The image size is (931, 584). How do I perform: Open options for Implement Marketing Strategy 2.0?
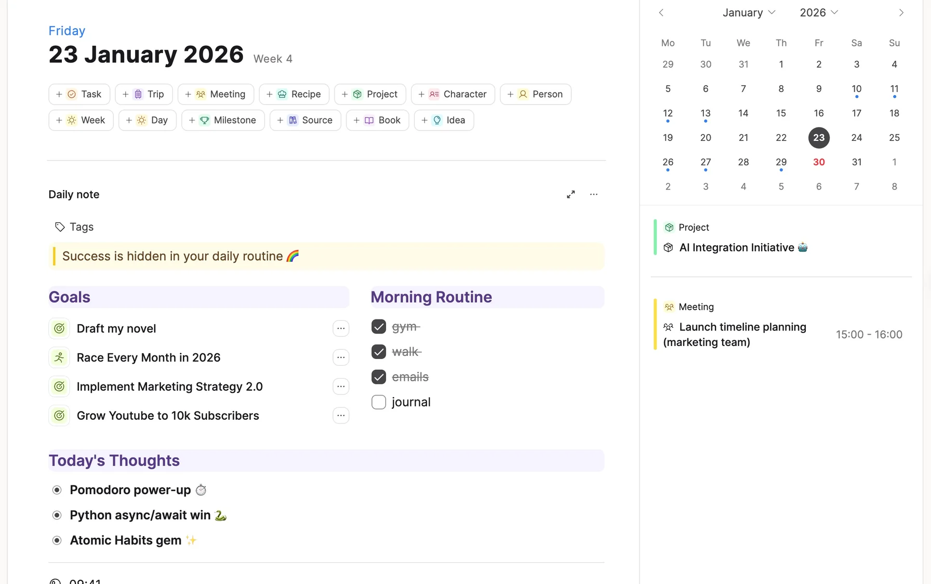[x=341, y=387]
